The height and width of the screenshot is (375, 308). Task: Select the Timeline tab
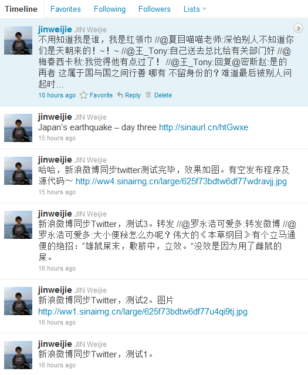pos(21,9)
